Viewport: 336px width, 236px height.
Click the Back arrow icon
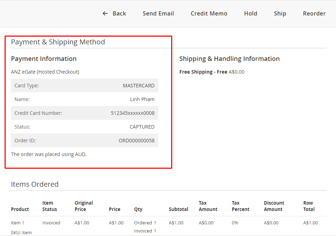click(105, 13)
